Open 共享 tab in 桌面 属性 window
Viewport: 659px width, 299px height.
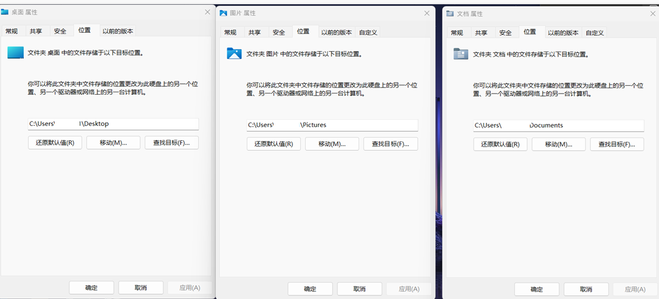pos(36,31)
